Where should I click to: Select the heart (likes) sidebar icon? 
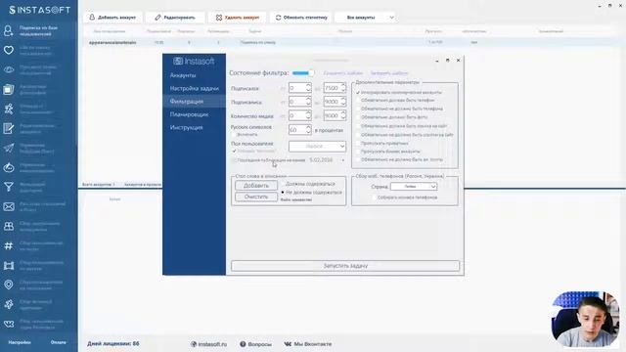(9, 50)
